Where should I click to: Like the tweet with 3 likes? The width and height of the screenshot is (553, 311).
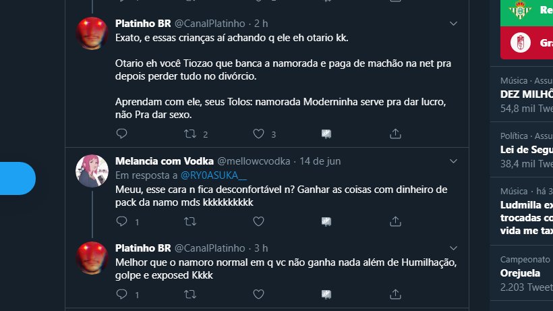(258, 134)
